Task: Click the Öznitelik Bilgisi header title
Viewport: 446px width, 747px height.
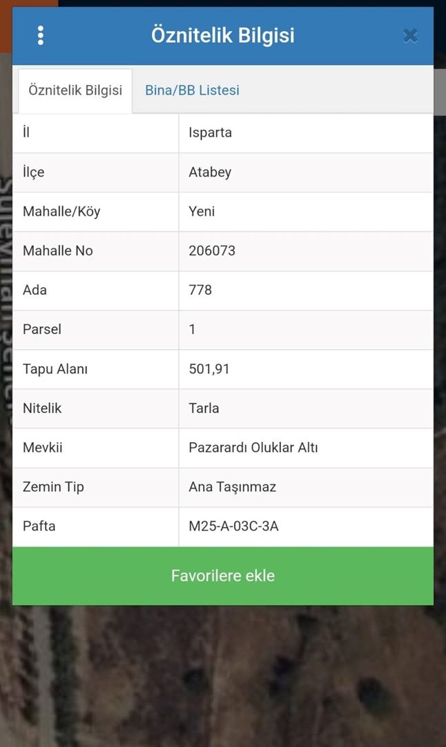Action: coord(223,36)
